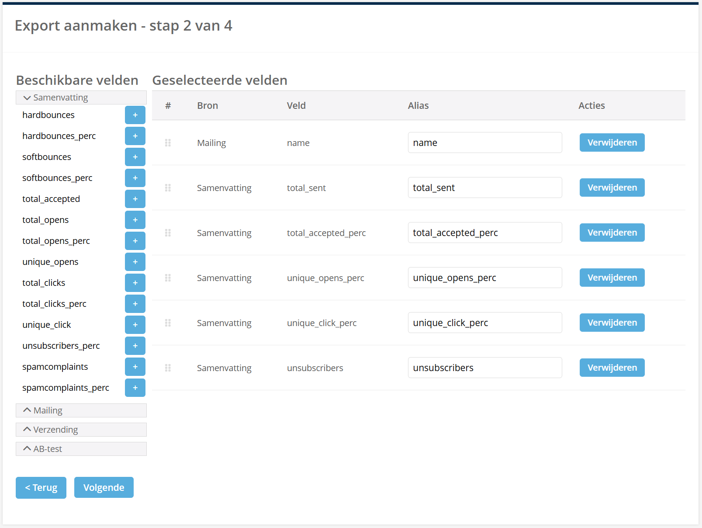Remove the total_accepted_perc field with Verwijderen
Viewport: 702px width, 528px height.
[612, 233]
